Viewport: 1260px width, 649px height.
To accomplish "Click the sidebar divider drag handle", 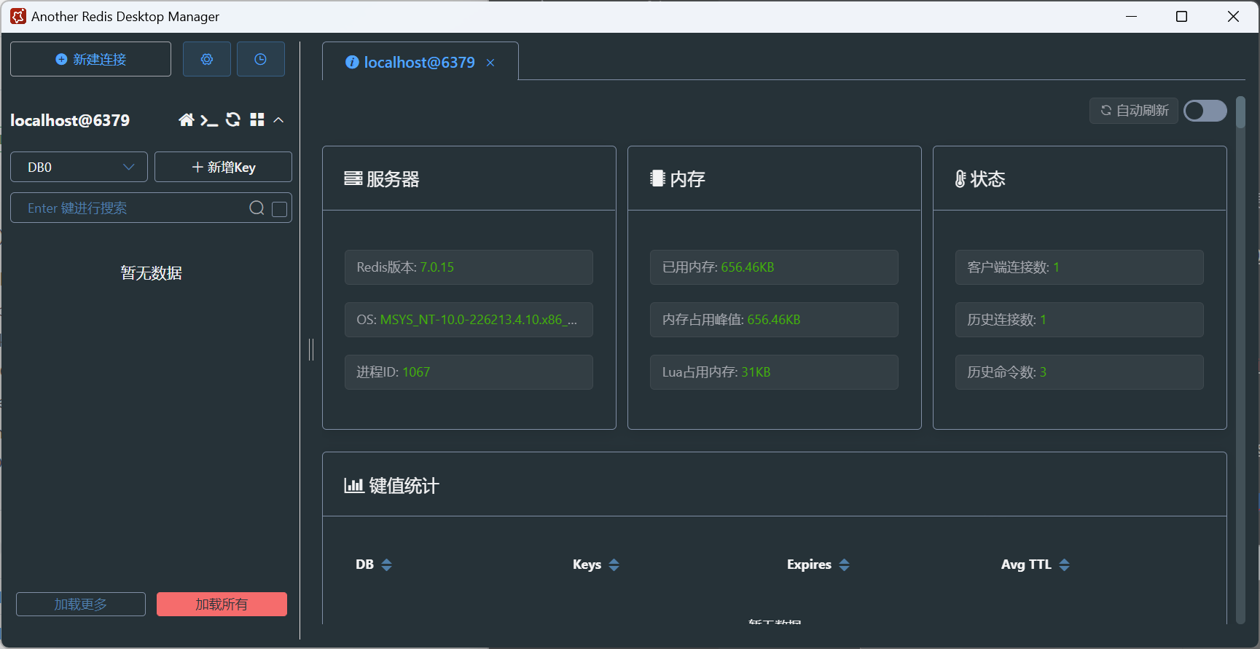I will click(311, 350).
